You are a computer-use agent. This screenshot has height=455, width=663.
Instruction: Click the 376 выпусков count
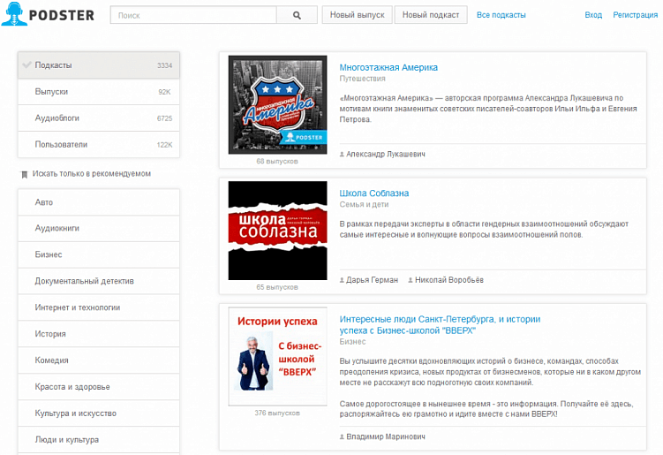point(277,413)
